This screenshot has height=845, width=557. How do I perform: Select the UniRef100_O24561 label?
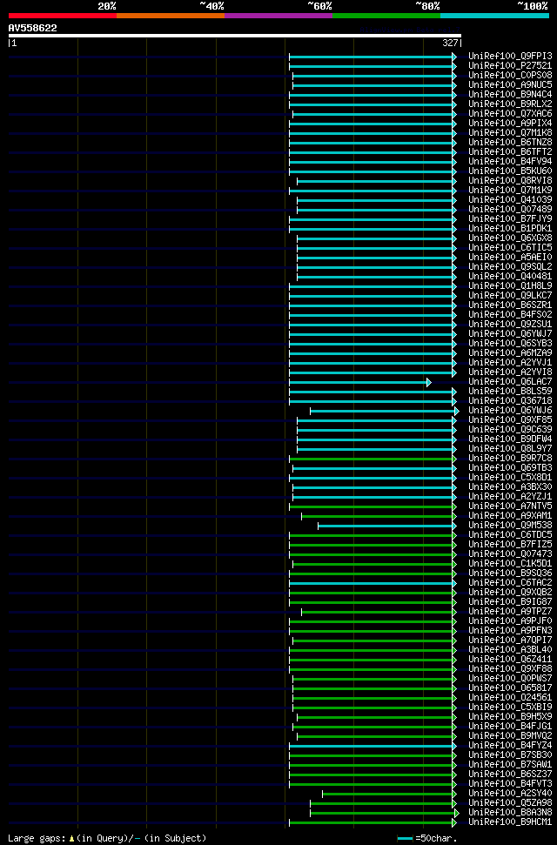coord(510,697)
